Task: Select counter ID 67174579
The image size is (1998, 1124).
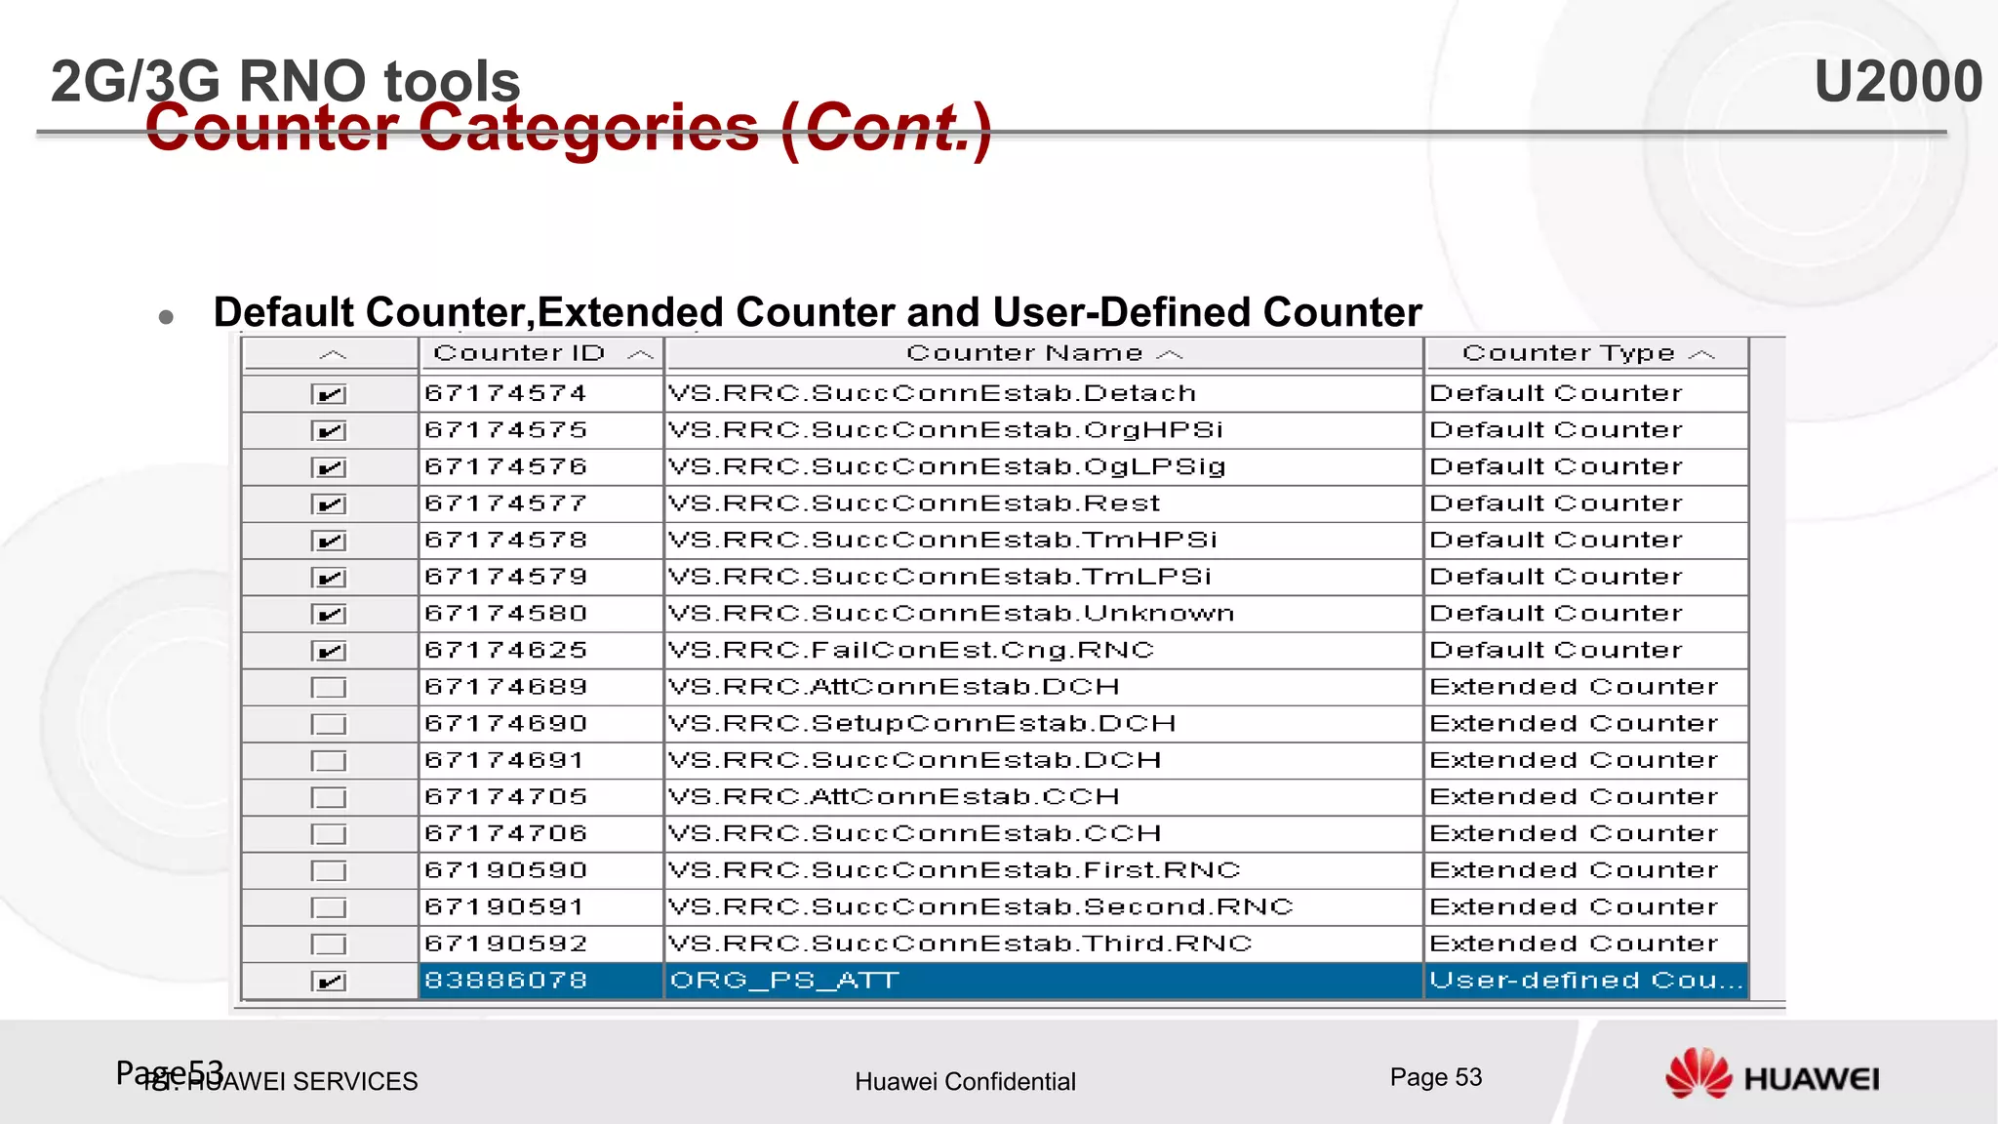Action: pos(541,578)
